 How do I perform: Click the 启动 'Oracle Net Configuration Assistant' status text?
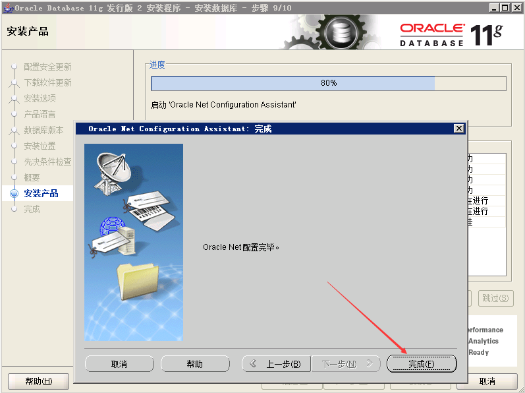point(223,105)
